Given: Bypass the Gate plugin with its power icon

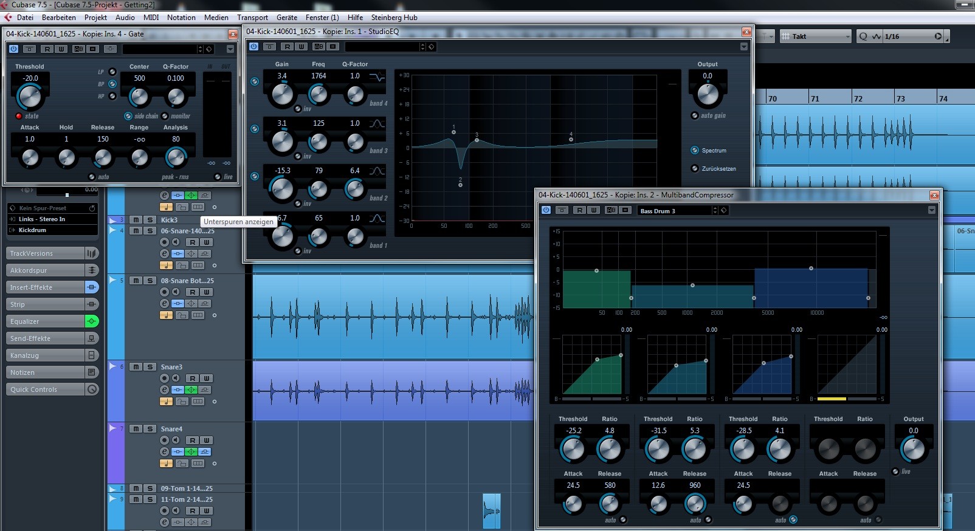Looking at the screenshot, I should click(14, 49).
